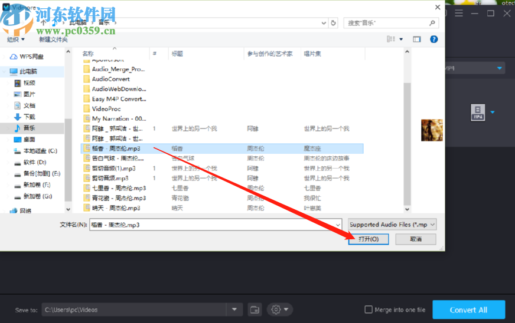Open 图片 folder in sidebar
The image size is (515, 323).
[29, 94]
